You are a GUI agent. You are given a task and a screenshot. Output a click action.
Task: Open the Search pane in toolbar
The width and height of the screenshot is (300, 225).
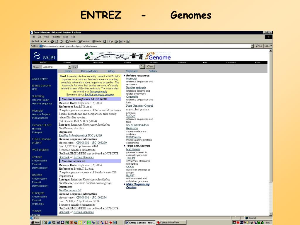[71, 41]
